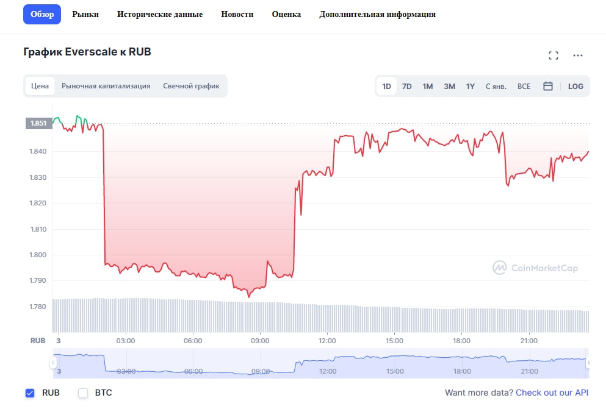This screenshot has width=606, height=409.
Task: Switch to Свечной график view
Action: (191, 86)
